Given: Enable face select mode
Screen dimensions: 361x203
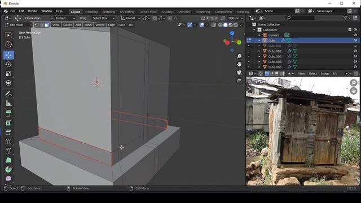Looking at the screenshot, I should tap(46, 25).
